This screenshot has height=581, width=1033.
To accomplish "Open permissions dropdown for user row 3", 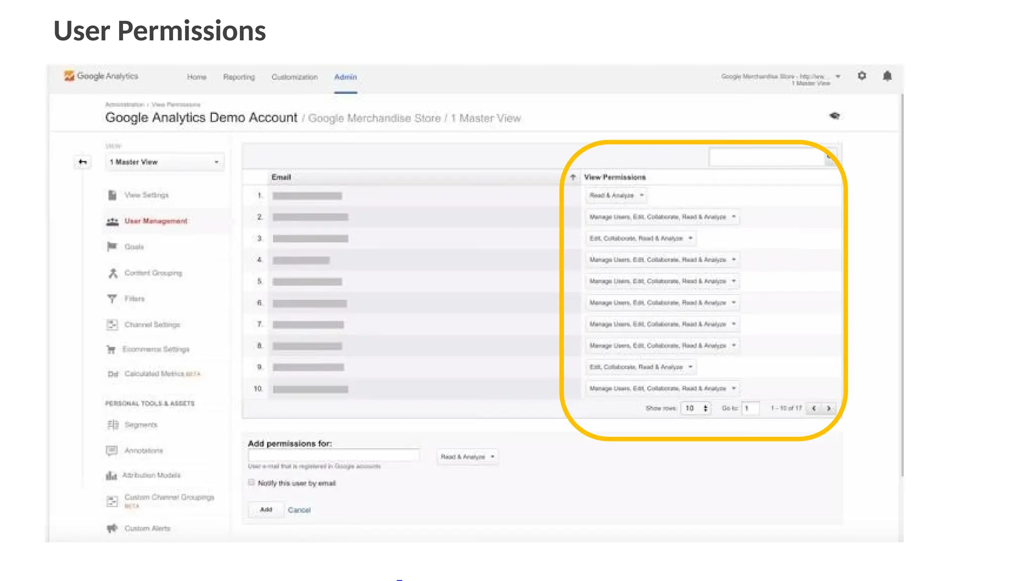I will 641,238.
